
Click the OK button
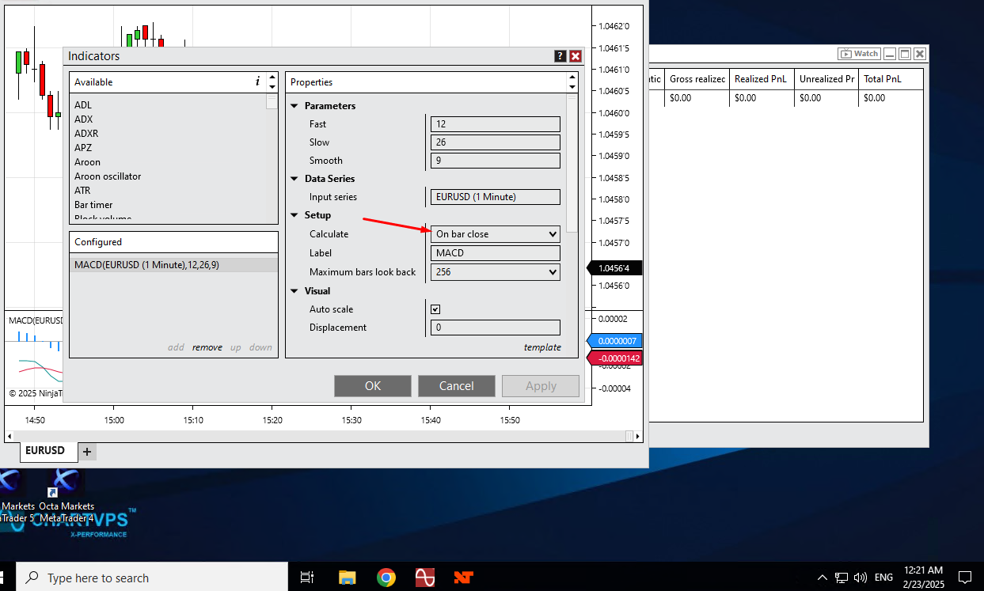[x=373, y=386]
